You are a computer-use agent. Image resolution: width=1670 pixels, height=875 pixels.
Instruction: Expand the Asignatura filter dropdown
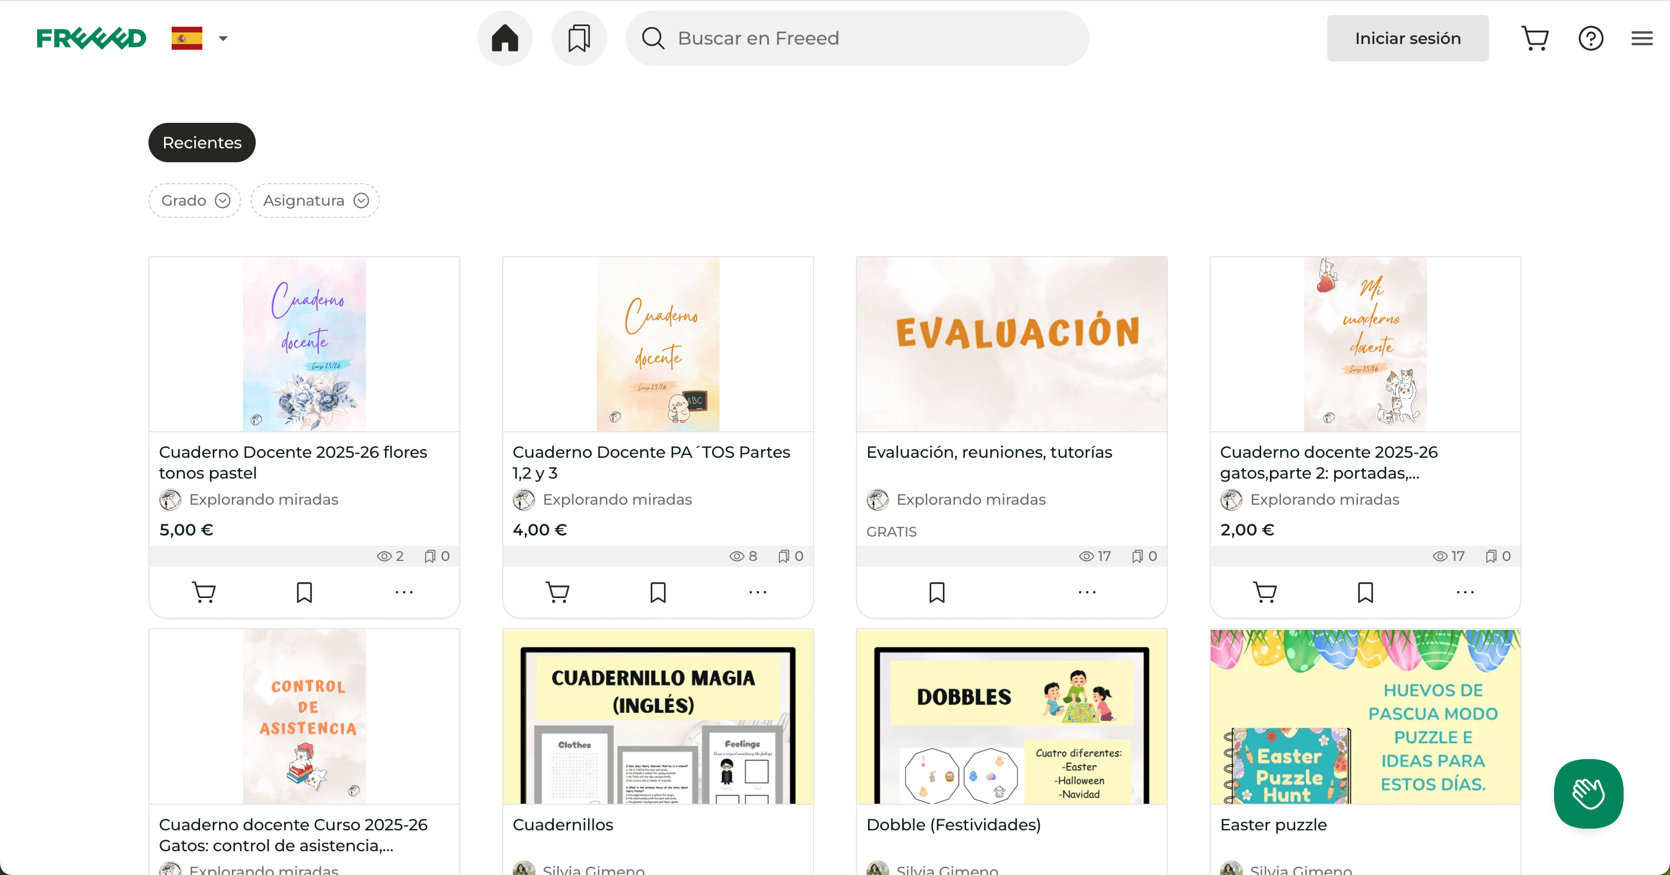(315, 200)
